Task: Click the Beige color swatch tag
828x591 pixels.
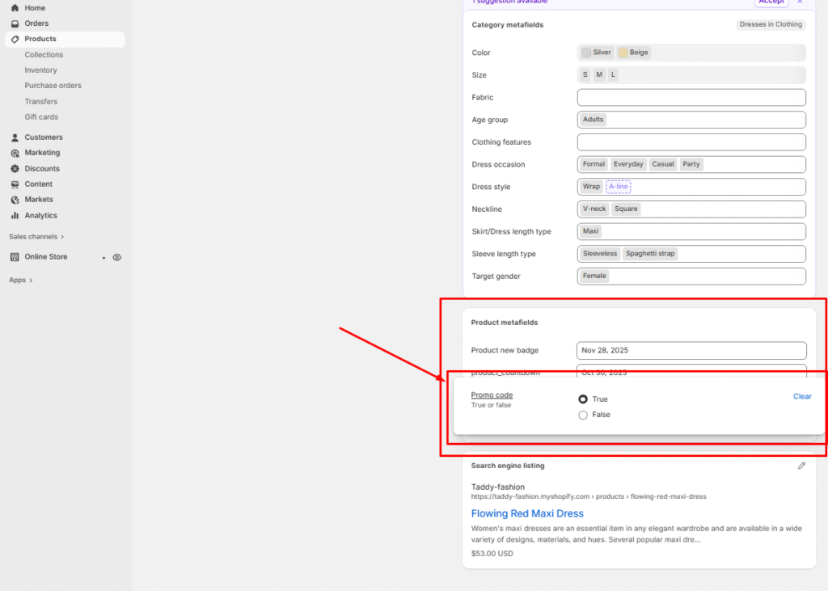Action: click(x=634, y=53)
